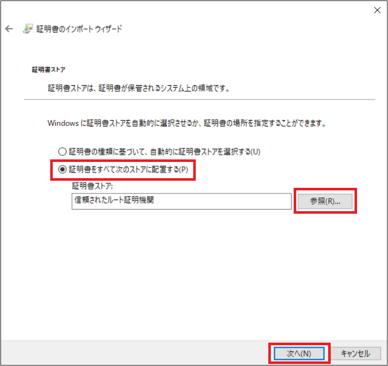Image resolution: width=388 pixels, height=366 pixels.
Task: Click the 参照(R)... browse button
Action: click(325, 201)
